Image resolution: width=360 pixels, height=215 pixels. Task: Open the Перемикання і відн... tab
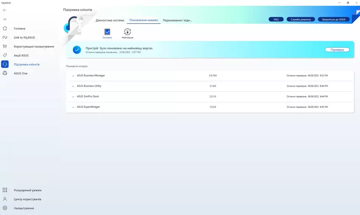click(177, 20)
